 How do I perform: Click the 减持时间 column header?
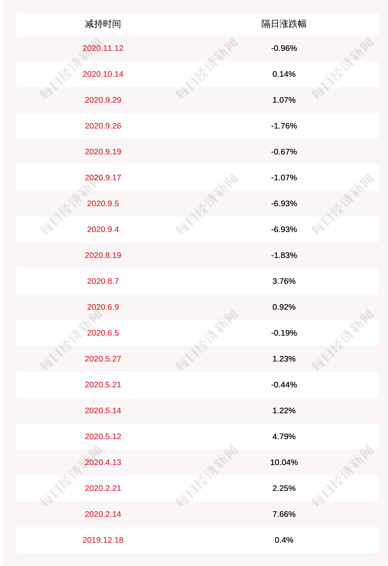pyautogui.click(x=103, y=24)
